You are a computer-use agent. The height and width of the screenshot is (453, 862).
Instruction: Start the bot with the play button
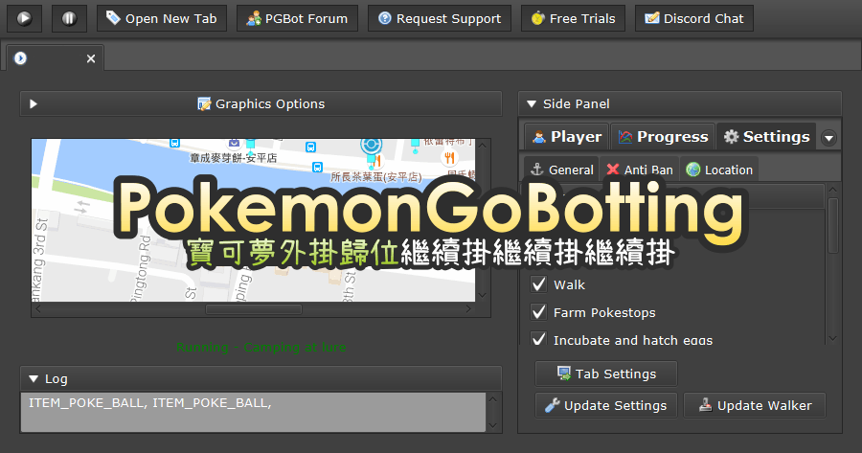(24, 19)
